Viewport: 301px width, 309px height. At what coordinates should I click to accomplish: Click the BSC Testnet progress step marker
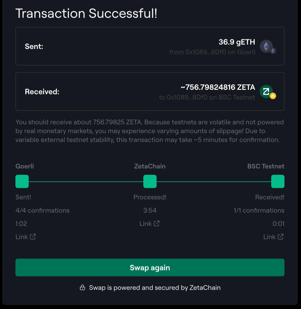278,182
